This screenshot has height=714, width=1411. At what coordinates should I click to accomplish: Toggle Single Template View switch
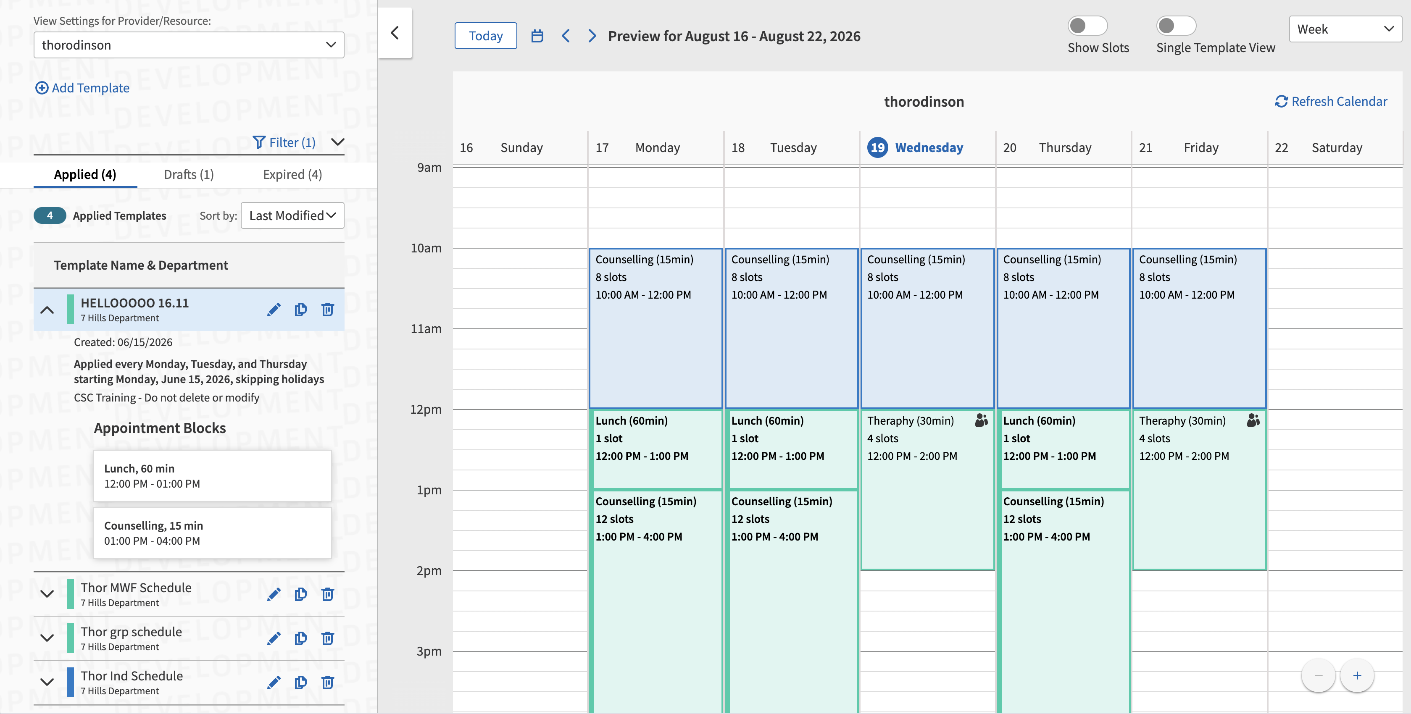[x=1176, y=26]
